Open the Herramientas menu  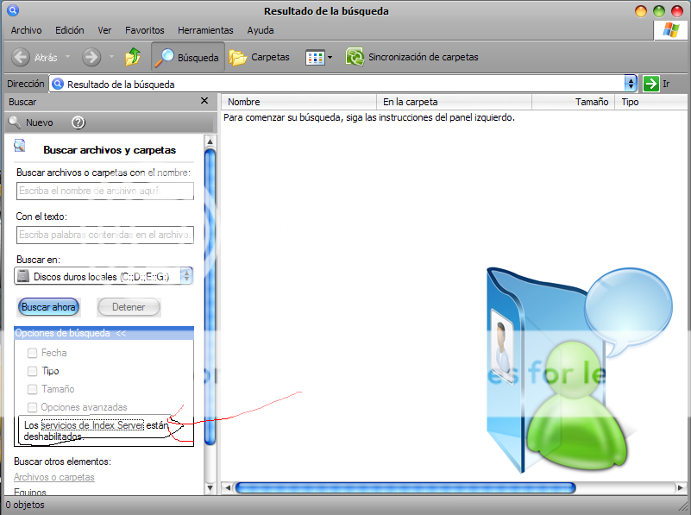(205, 30)
